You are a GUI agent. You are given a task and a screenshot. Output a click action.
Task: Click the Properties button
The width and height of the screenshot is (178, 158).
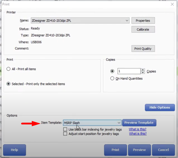pos(143,20)
